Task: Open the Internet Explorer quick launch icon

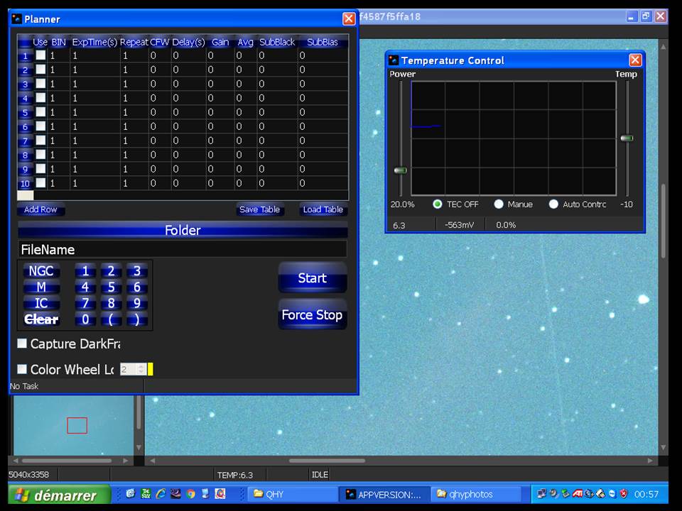Action: 161,494
